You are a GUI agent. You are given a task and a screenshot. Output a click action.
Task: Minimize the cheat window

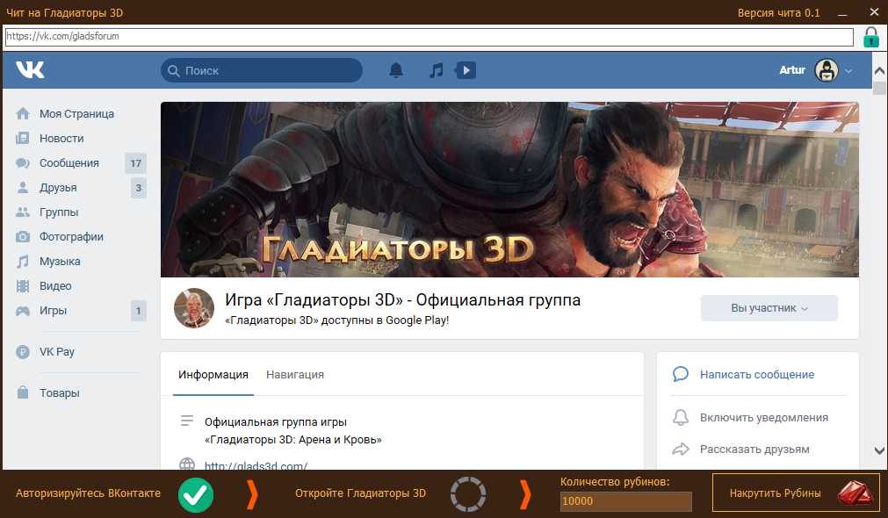coord(842,13)
